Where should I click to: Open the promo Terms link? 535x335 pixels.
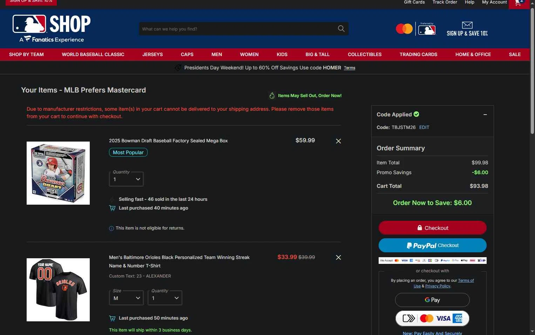[350, 68]
